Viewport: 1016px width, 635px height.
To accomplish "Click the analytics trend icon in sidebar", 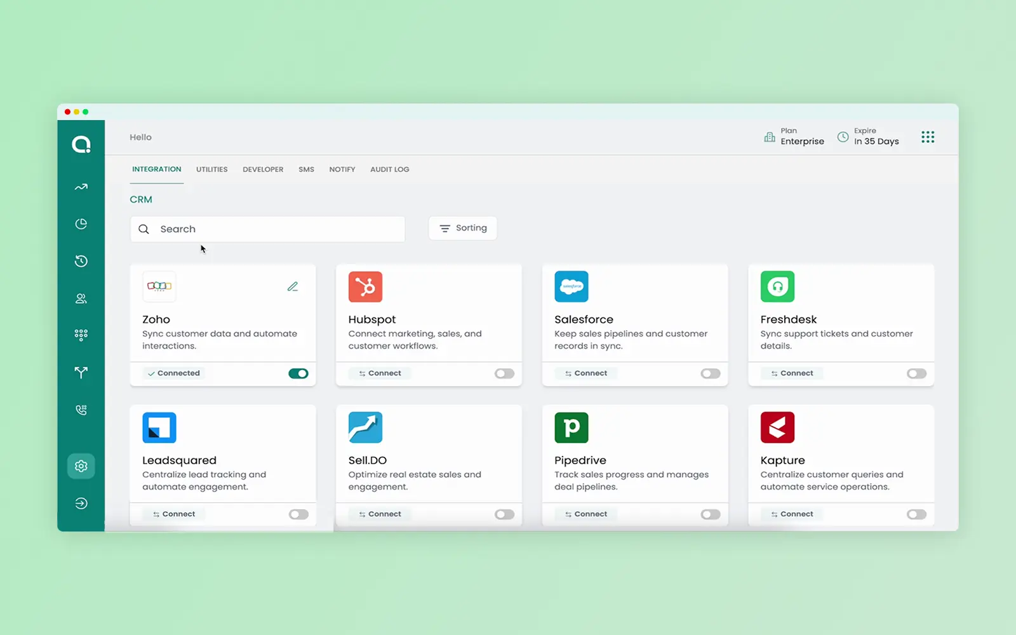I will [x=81, y=187].
